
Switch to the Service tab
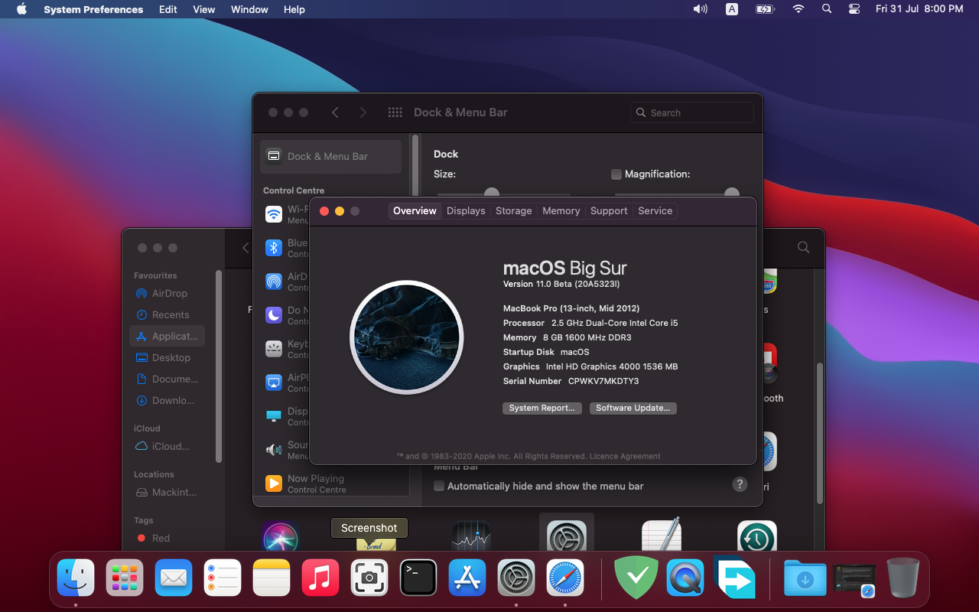pos(655,211)
